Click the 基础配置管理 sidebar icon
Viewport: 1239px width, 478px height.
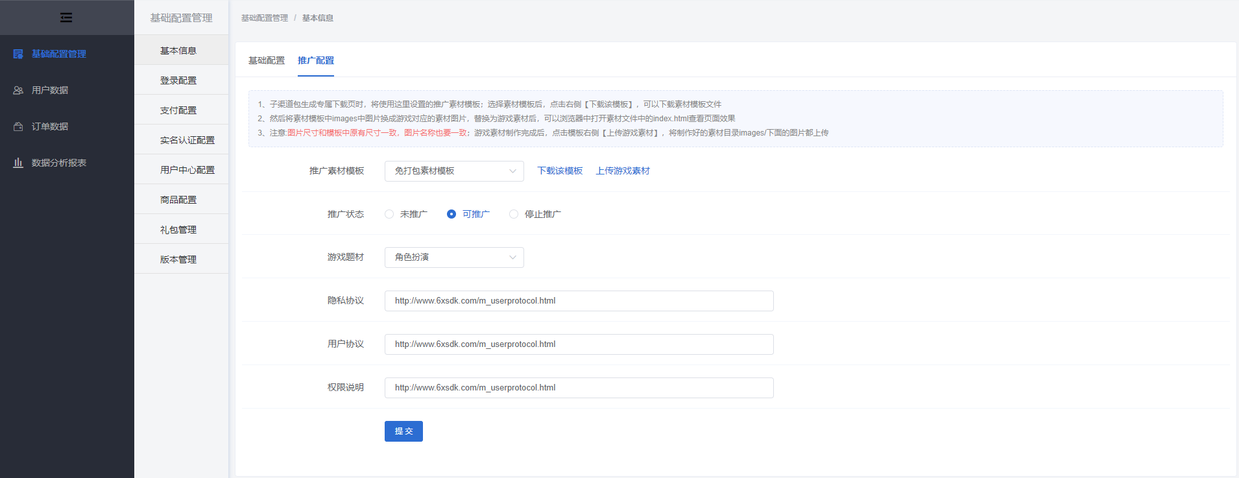click(x=18, y=54)
